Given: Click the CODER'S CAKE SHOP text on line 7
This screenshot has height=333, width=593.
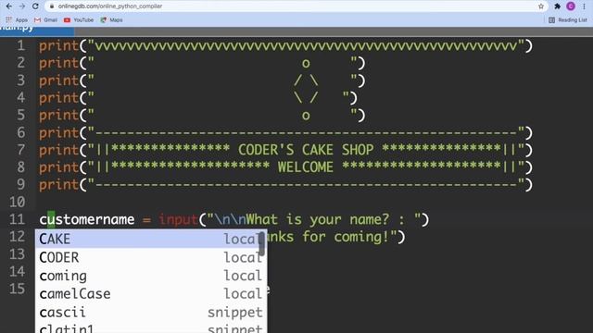Looking at the screenshot, I should (306, 150).
